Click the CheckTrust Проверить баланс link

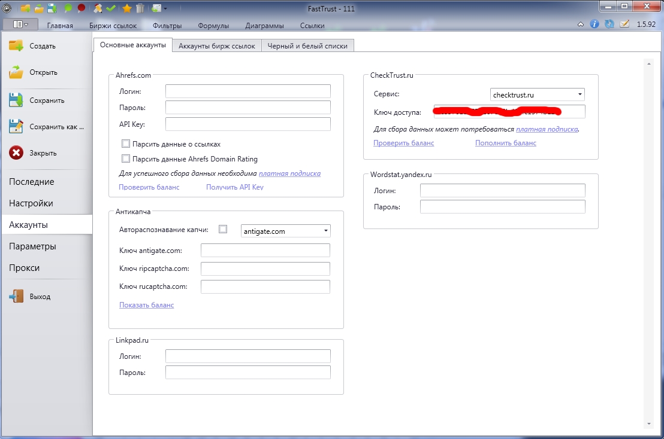click(403, 143)
